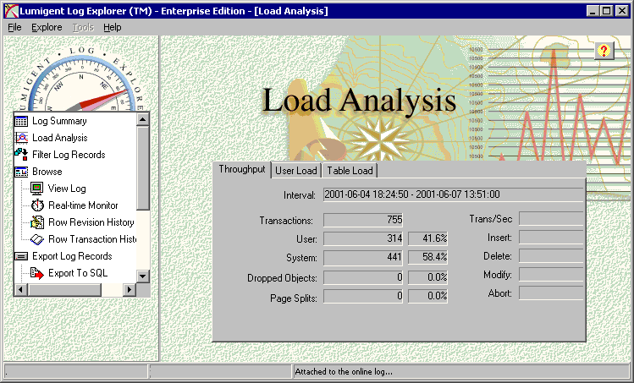Click the Delete value field

(x=552, y=255)
